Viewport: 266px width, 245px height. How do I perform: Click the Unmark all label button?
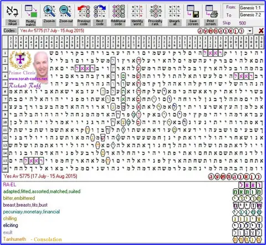[175, 22]
